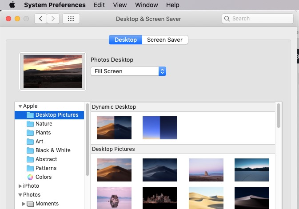Switch to the Screen Saver tab
299x209 pixels.
tap(165, 39)
